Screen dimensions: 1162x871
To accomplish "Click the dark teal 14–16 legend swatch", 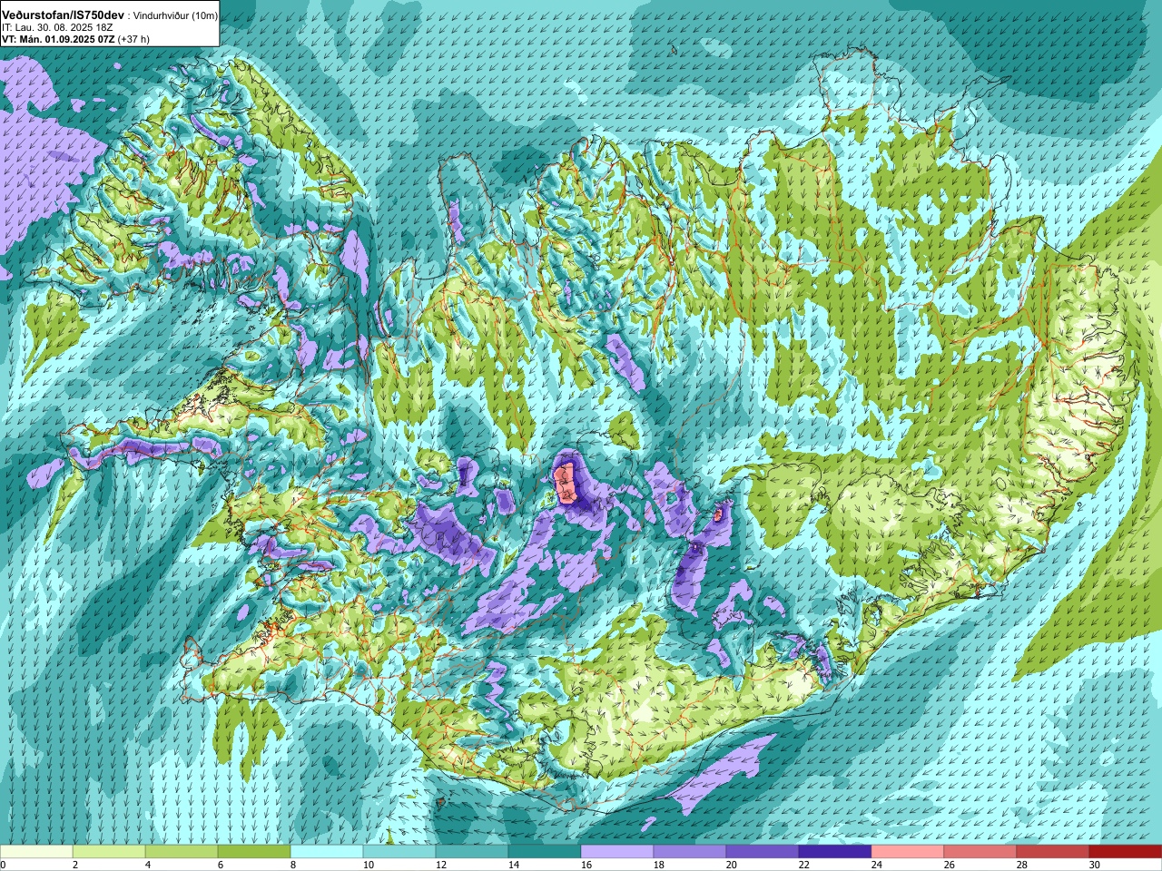I will (545, 852).
